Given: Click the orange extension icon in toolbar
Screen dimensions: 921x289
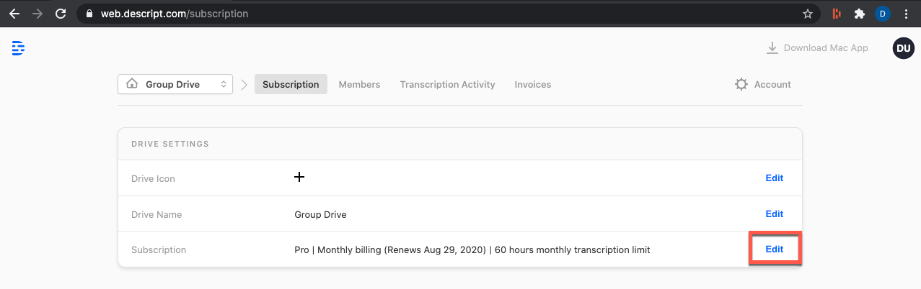Looking at the screenshot, I should click(837, 14).
